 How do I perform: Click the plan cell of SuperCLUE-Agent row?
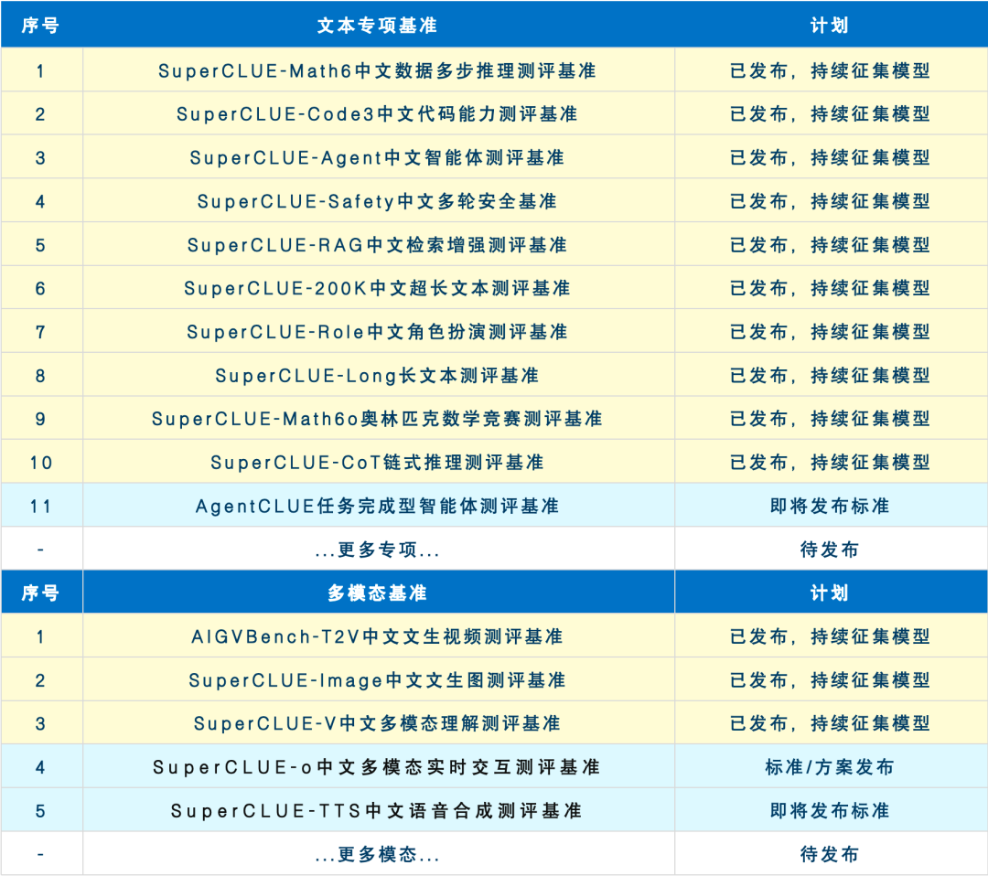click(x=830, y=157)
